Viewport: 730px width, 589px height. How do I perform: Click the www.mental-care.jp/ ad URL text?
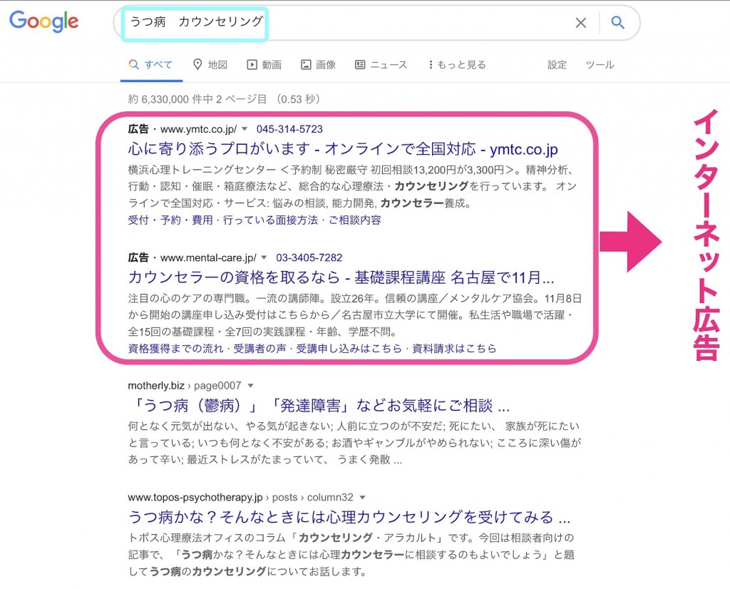[208, 257]
